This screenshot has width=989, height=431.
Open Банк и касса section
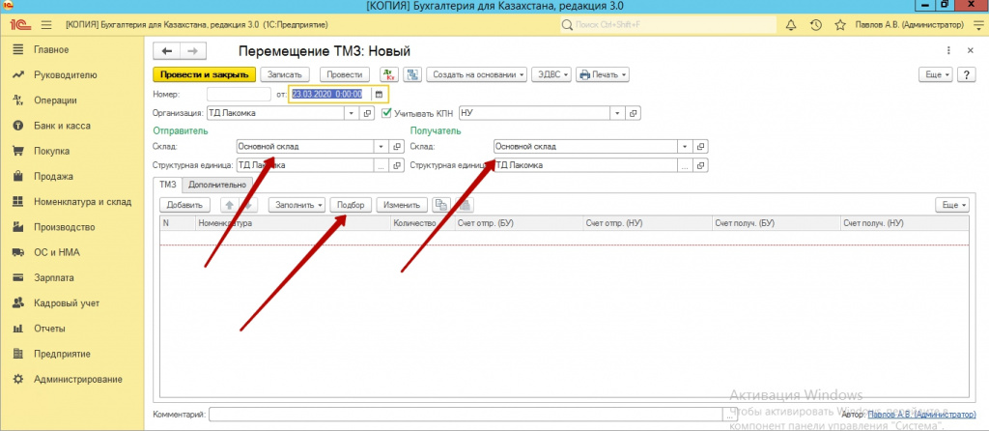62,126
